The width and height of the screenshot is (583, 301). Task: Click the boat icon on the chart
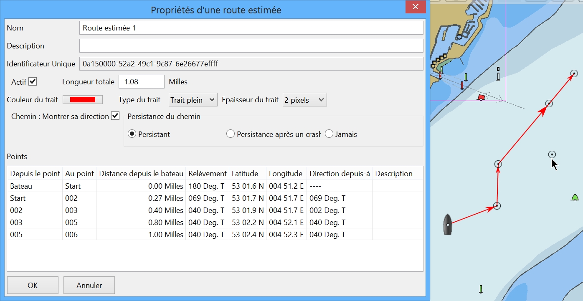point(448,224)
